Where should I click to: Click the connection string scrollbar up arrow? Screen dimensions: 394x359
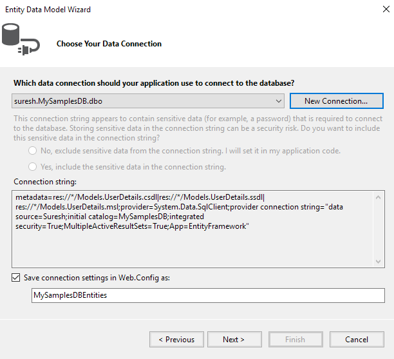point(378,197)
